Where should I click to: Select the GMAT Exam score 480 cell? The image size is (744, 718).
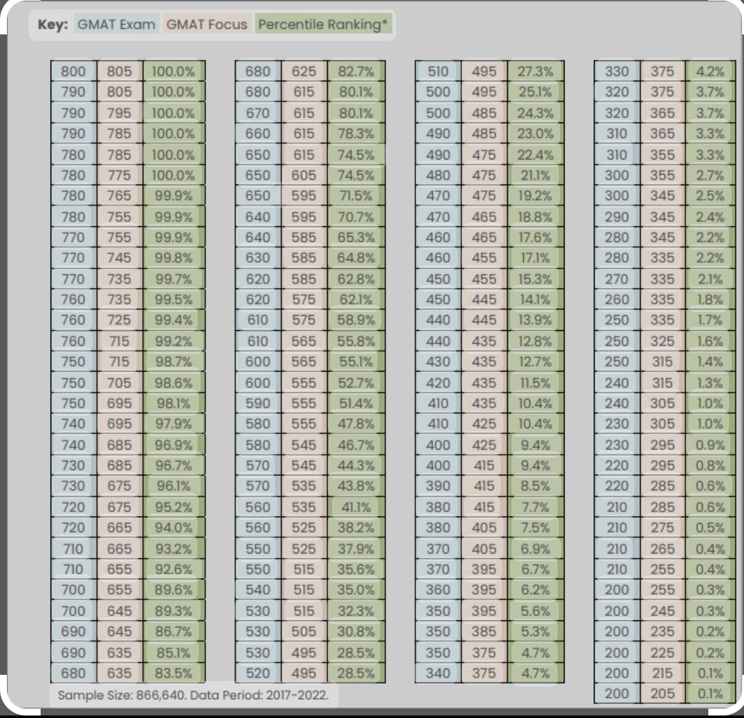[438, 175]
